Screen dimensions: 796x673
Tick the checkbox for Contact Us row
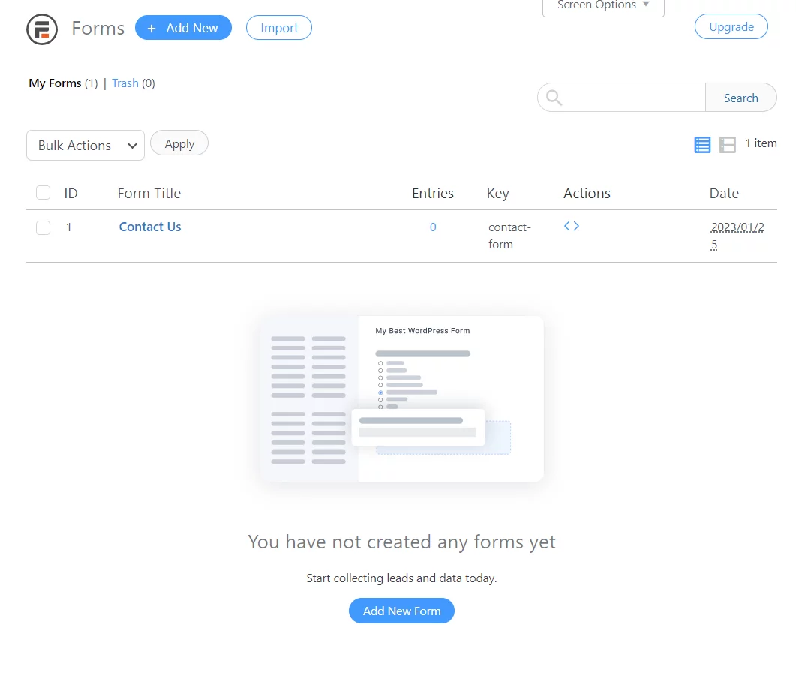click(x=44, y=227)
